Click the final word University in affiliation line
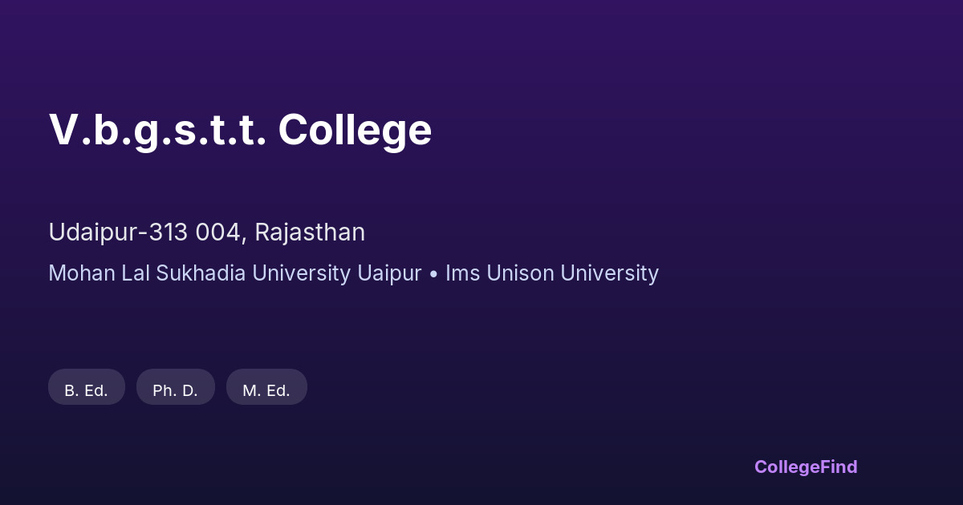This screenshot has height=505, width=963. [x=609, y=273]
